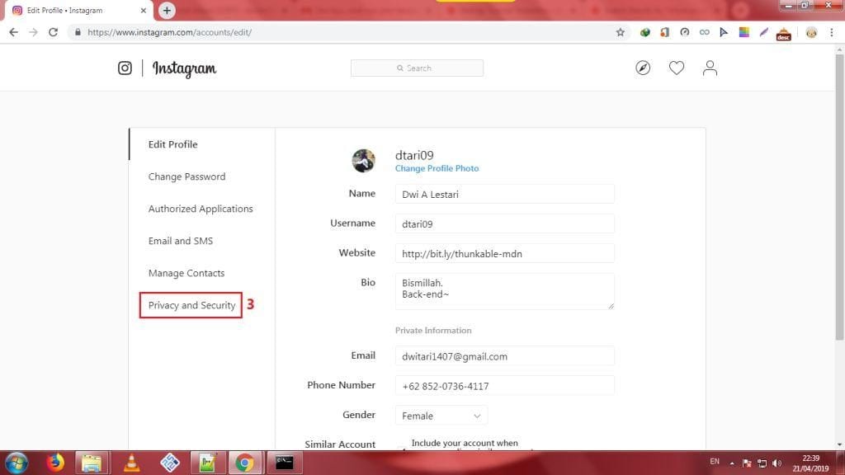Open Chrome's three-dot menu
This screenshot has height=475, width=845.
coord(832,32)
